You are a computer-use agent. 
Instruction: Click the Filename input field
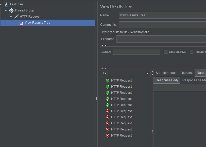tap(161, 39)
